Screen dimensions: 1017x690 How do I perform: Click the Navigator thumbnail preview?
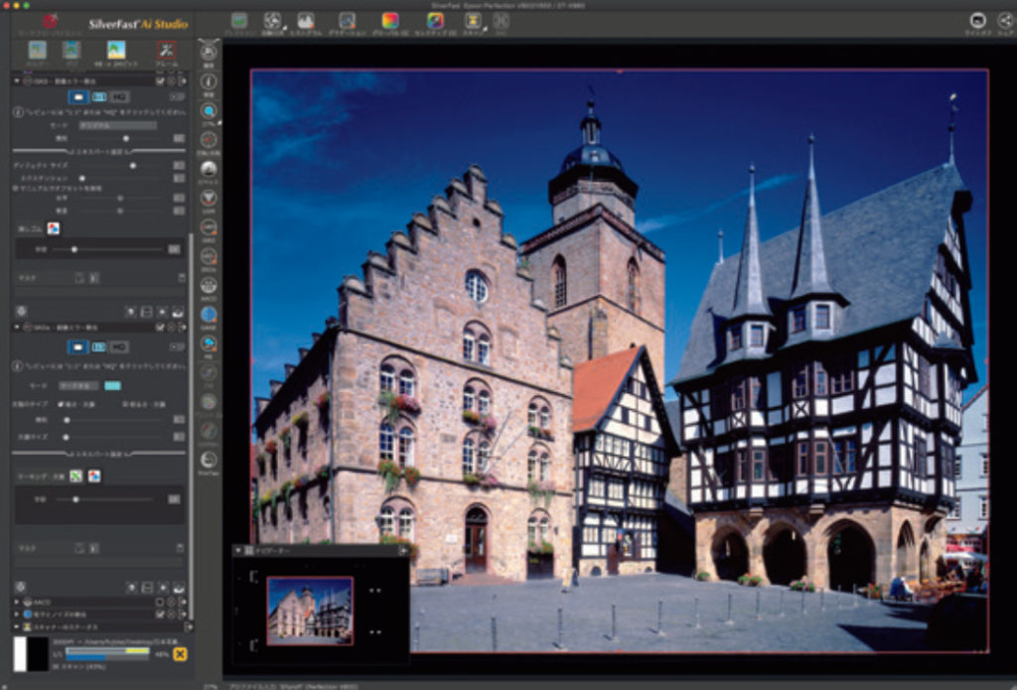pyautogui.click(x=310, y=611)
